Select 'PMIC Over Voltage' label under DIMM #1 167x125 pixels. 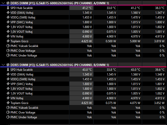[x=23, y=51]
